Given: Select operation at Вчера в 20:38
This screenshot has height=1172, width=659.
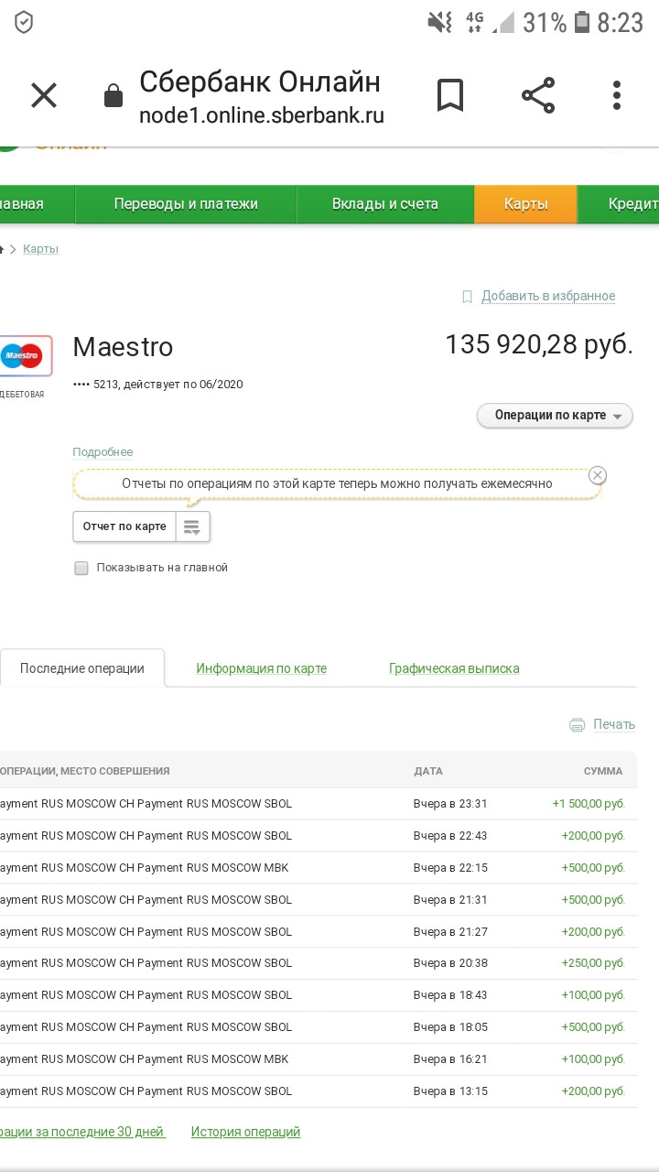Looking at the screenshot, I should tap(318, 963).
